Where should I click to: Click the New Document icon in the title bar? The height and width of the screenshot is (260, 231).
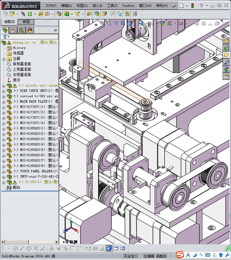(x=182, y=6)
